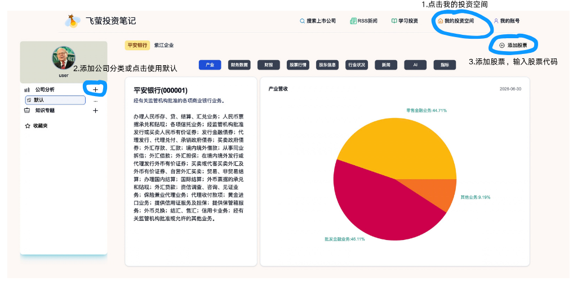Click the user name under the avatar
577x281 pixels.
[x=64, y=75]
